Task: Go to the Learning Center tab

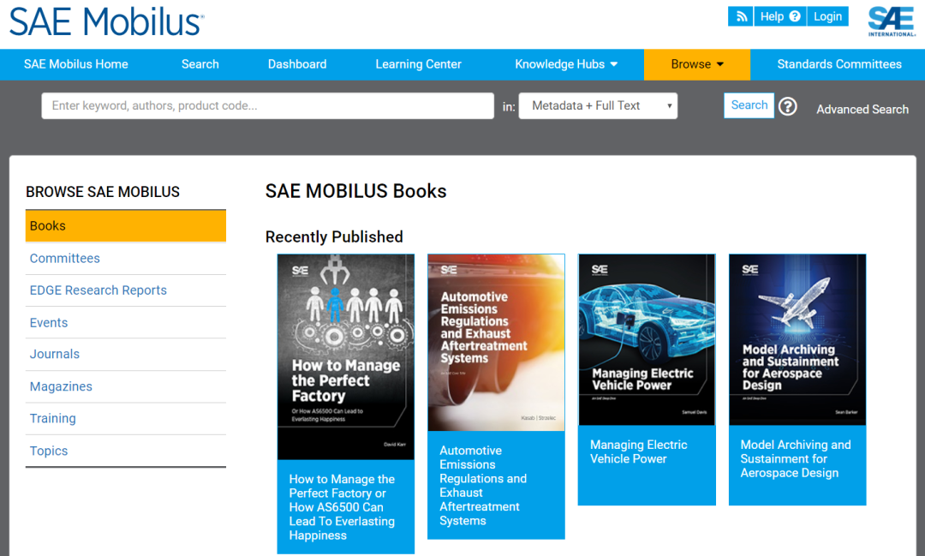Action: pos(418,64)
